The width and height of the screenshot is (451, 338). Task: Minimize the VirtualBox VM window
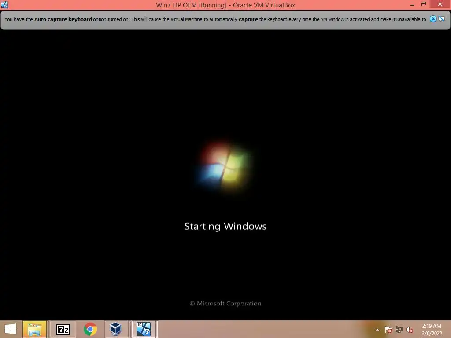pyautogui.click(x=412, y=4)
